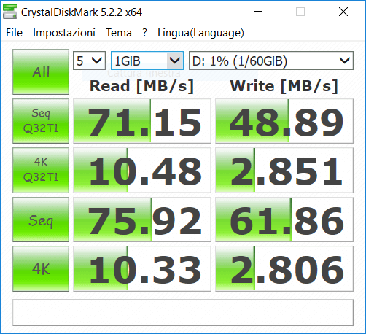Open the ? help menu
The width and height of the screenshot is (366, 334).
[x=144, y=33]
